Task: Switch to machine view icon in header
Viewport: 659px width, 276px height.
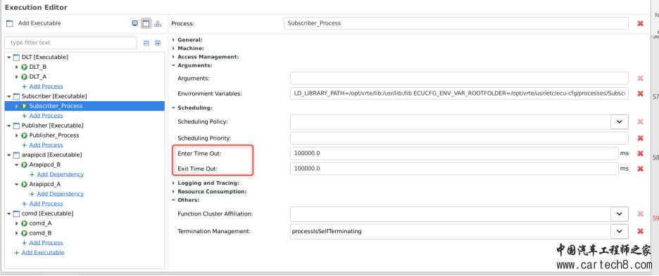Action: pos(135,23)
